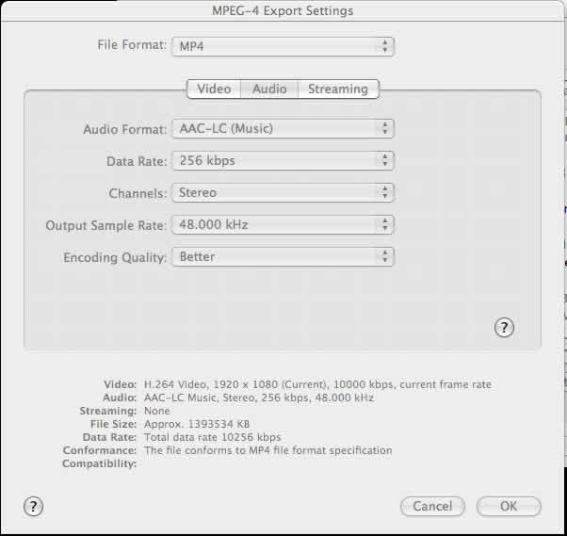The image size is (567, 536).
Task: Click the up/down arrows on the File Format popup
Action: point(384,46)
